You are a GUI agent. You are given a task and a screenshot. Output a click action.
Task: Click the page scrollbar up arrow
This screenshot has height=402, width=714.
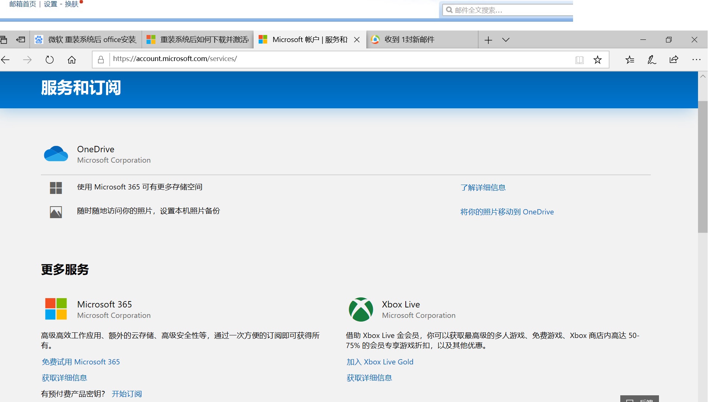pos(703,76)
